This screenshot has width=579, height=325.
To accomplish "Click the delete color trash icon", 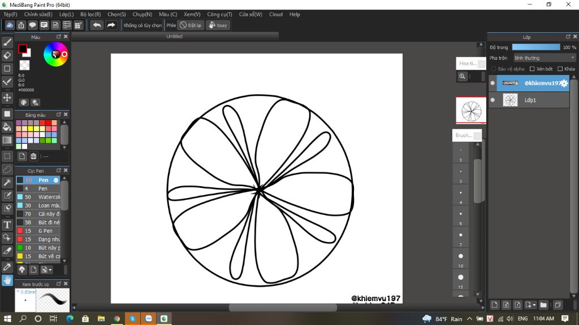I will click(33, 156).
